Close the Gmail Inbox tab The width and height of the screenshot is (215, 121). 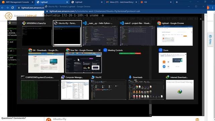click(x=136, y=2)
